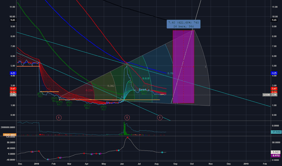Click the purple -8.9752 oscillator value

click(276, 156)
